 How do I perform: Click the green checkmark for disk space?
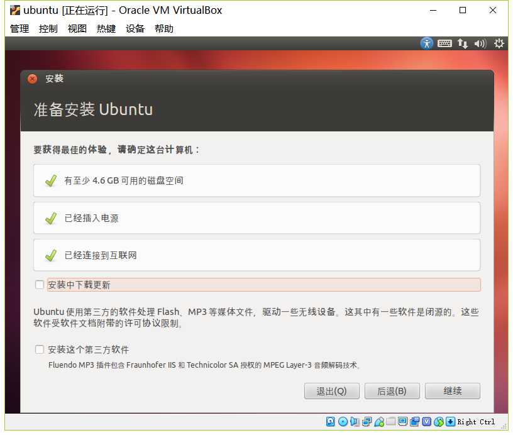point(51,180)
